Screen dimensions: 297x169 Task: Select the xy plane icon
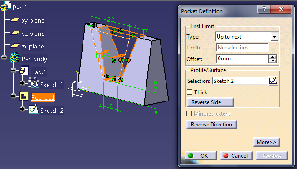(15, 20)
